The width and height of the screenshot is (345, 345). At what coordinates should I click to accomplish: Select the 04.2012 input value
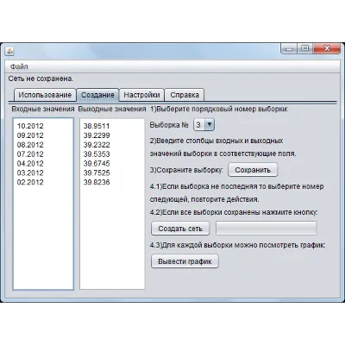pyautogui.click(x=30, y=164)
